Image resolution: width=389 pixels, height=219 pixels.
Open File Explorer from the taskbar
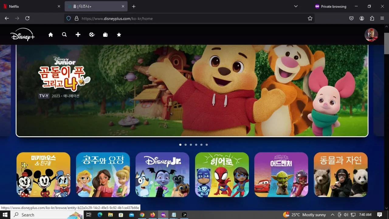(110, 215)
